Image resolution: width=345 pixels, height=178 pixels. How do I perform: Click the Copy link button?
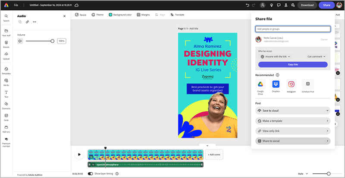292,64
